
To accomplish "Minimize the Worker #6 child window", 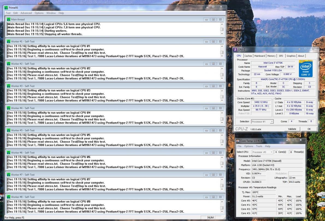I will point(206,153).
